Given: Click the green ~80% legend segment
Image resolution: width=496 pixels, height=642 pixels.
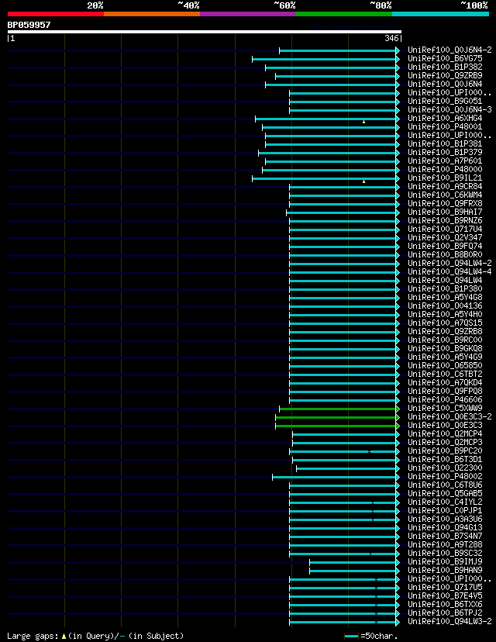Looking at the screenshot, I should pos(344,14).
